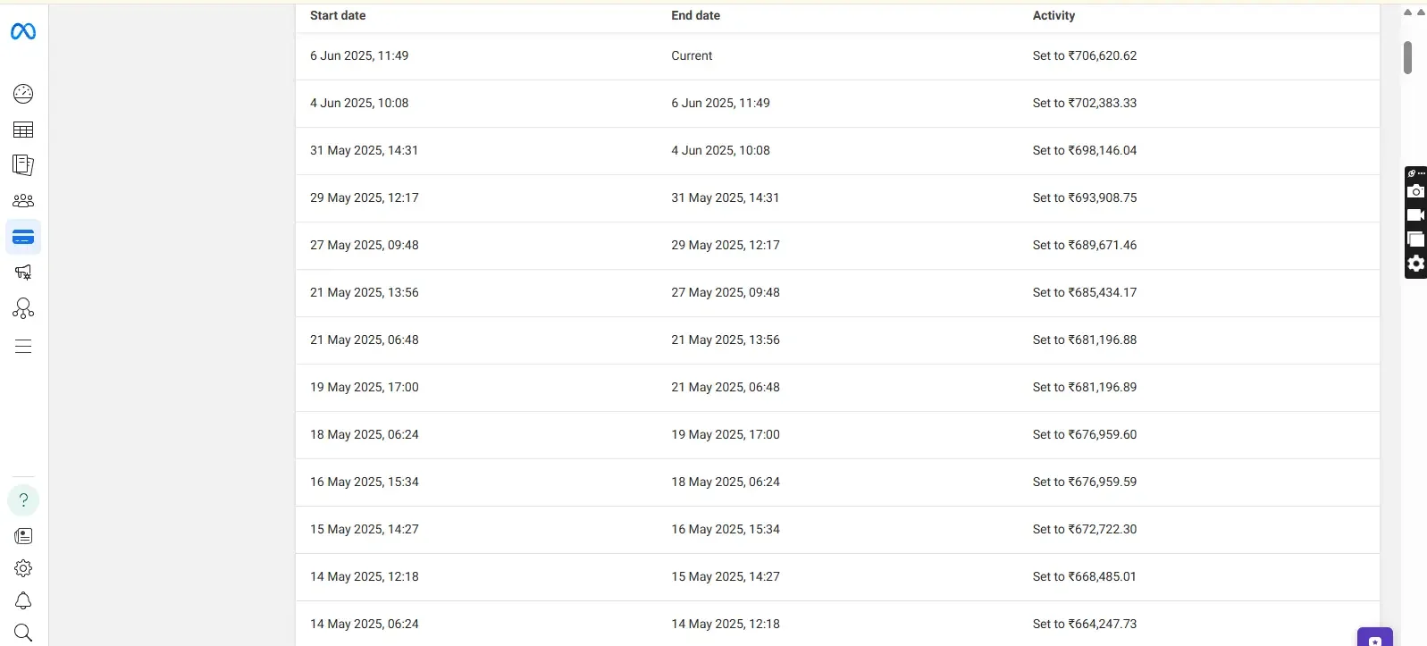Click the Start date column header
The width and height of the screenshot is (1427, 646).
tap(338, 15)
